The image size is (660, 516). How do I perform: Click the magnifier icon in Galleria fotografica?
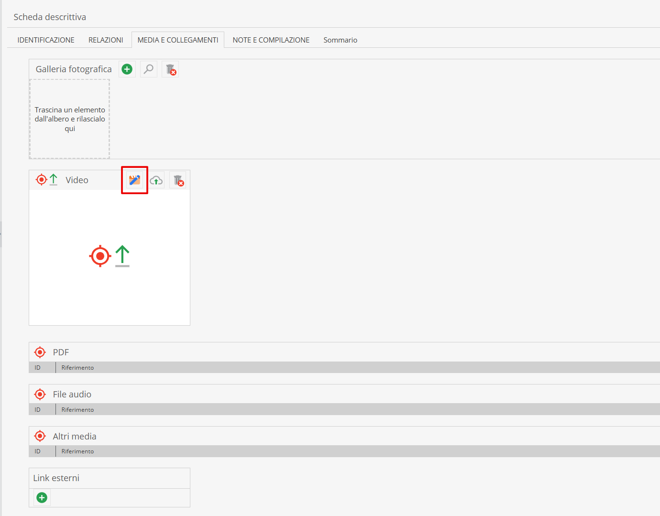[149, 69]
